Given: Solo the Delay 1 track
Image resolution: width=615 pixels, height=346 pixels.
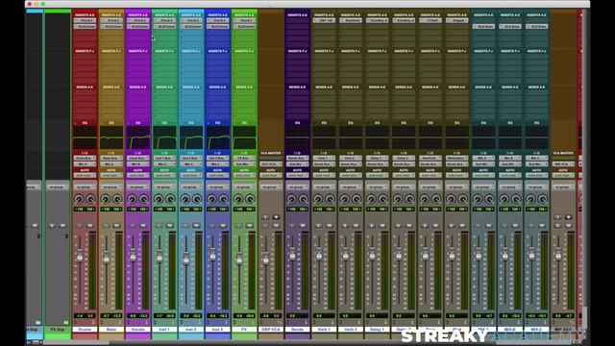Looking at the screenshot, I should coord(372,226).
